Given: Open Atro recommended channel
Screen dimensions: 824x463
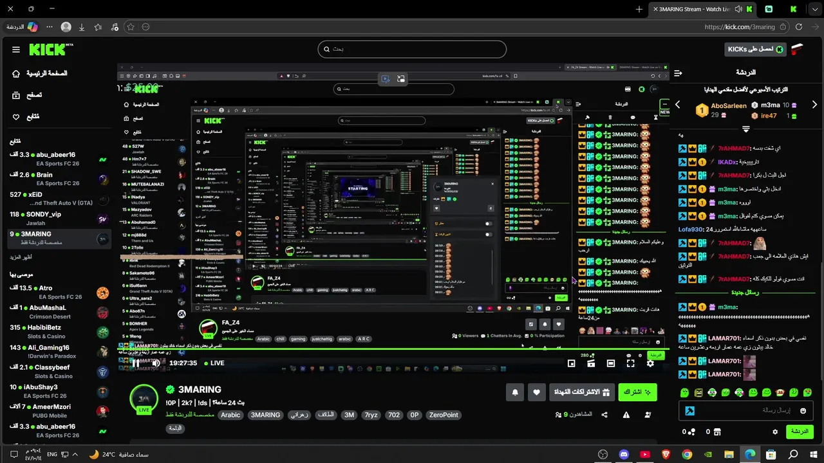Looking at the screenshot, I should click(58, 293).
